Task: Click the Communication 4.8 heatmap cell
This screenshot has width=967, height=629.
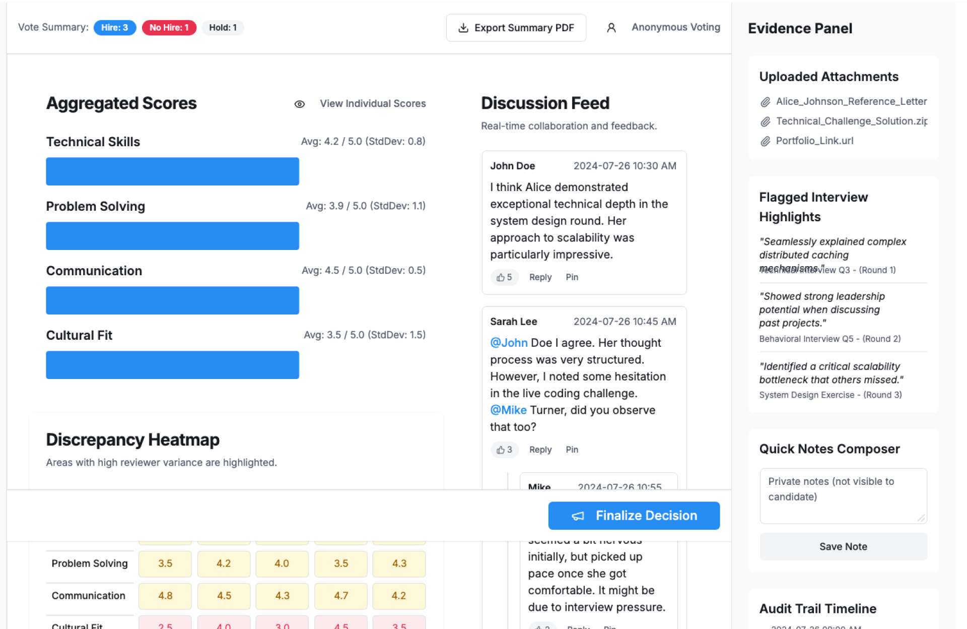Action: (165, 596)
